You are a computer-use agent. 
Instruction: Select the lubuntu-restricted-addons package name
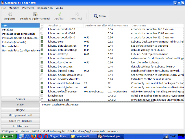click(x=64, y=83)
